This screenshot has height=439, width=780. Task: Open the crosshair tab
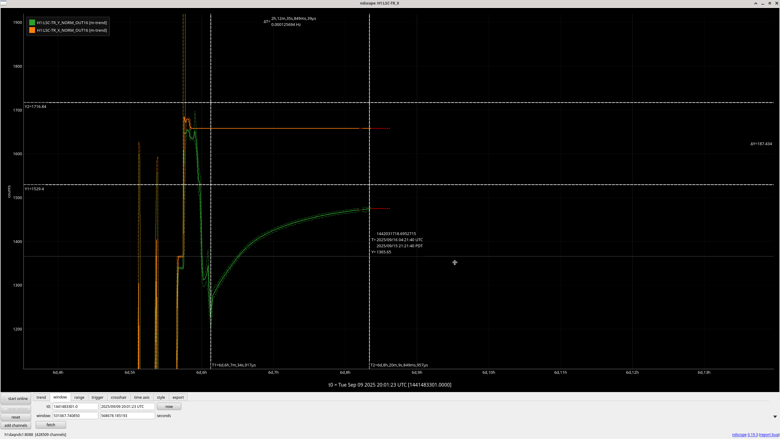click(x=119, y=397)
